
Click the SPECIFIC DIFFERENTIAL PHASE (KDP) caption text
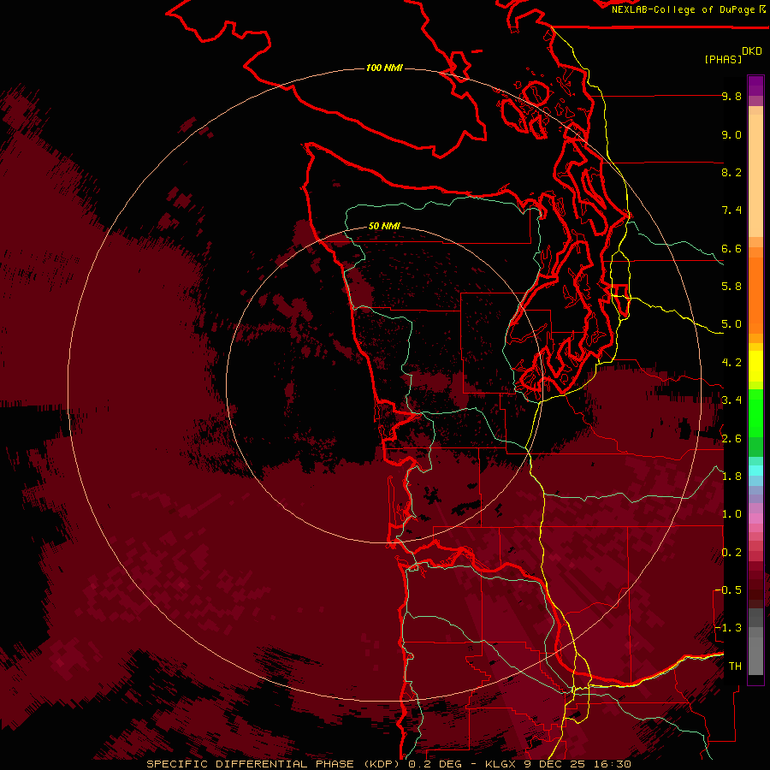(273, 764)
